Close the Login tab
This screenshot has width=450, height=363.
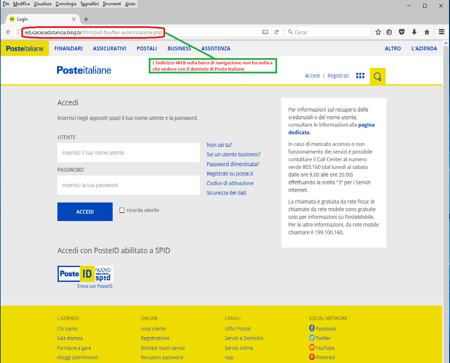pos(74,19)
